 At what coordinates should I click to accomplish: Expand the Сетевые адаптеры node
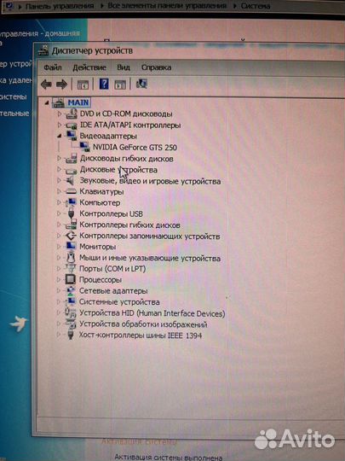click(x=59, y=290)
